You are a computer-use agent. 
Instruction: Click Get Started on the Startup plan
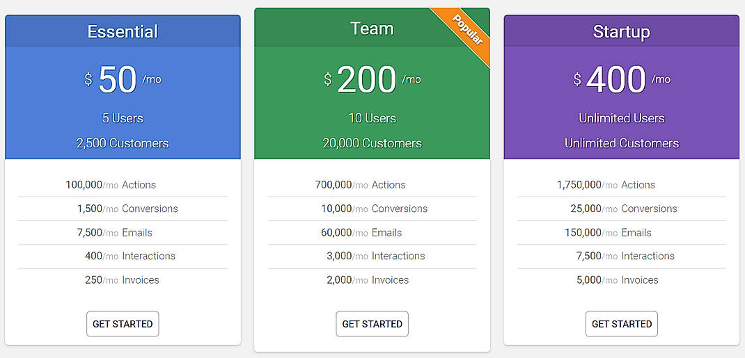[x=622, y=324]
